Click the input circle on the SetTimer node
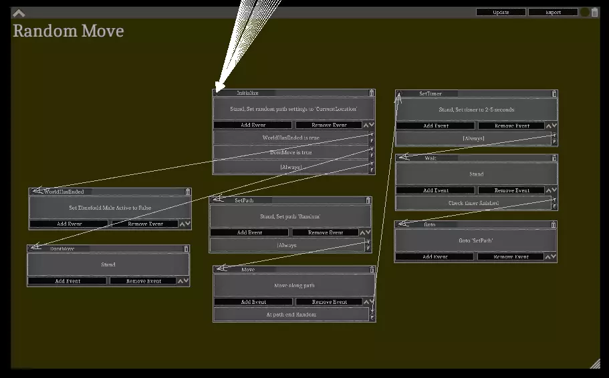This screenshot has width=609, height=378. pos(399,93)
